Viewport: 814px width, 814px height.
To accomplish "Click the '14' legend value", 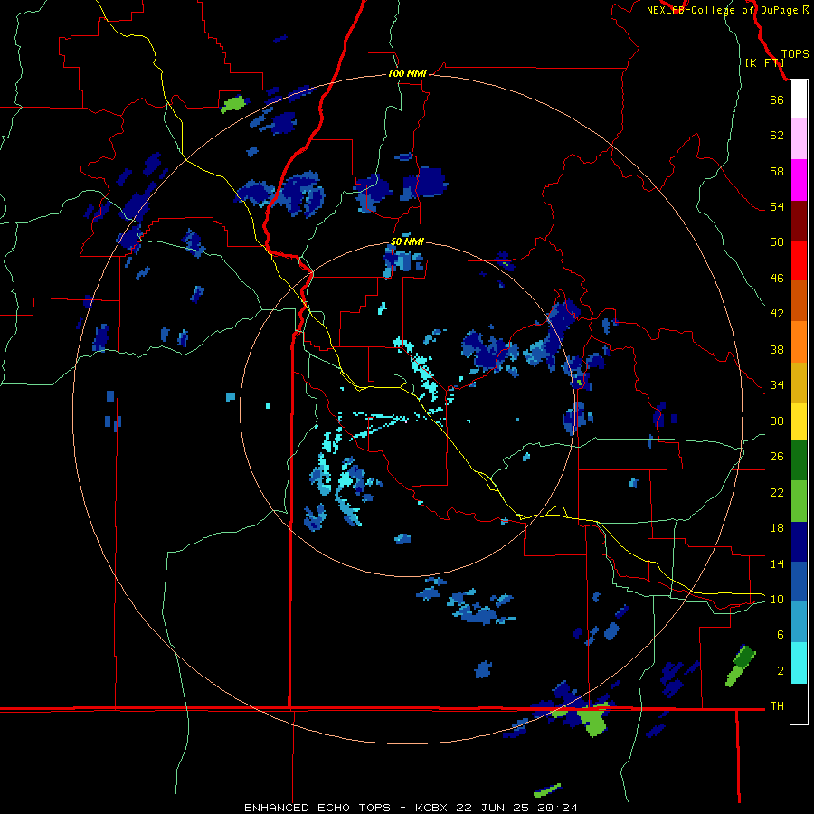I will (x=777, y=563).
